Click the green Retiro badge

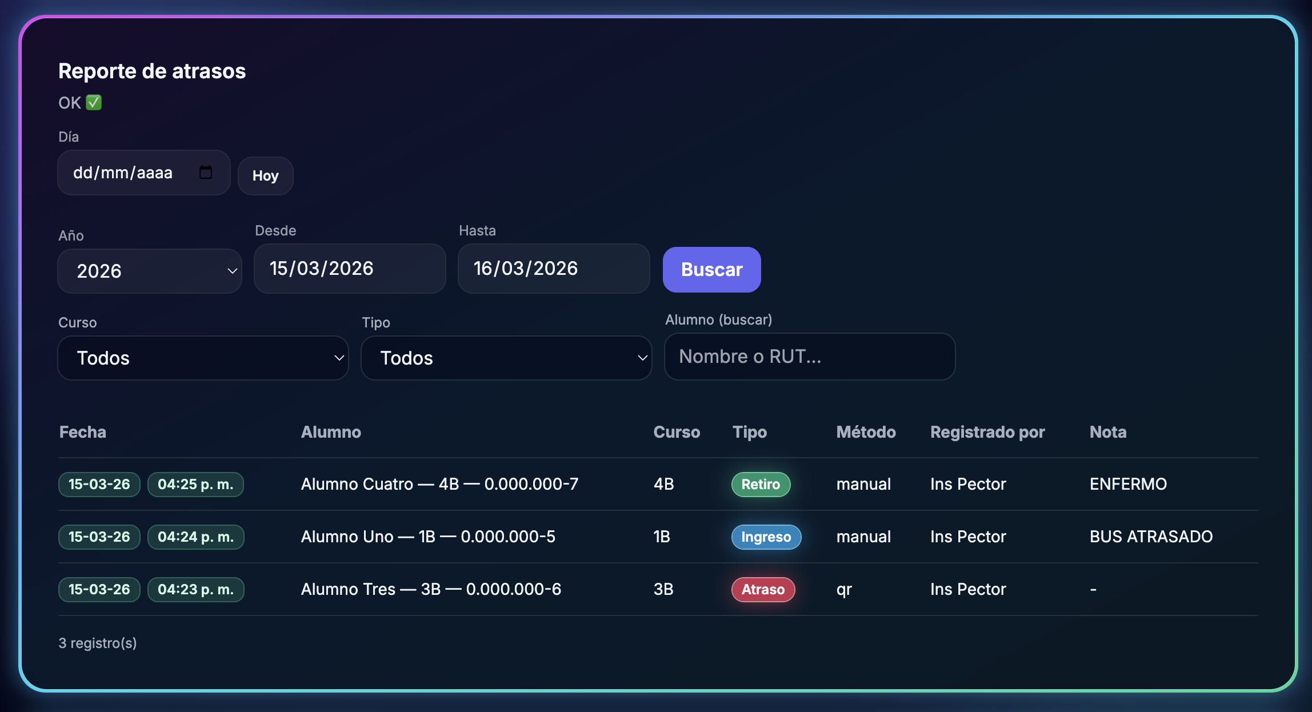761,485
